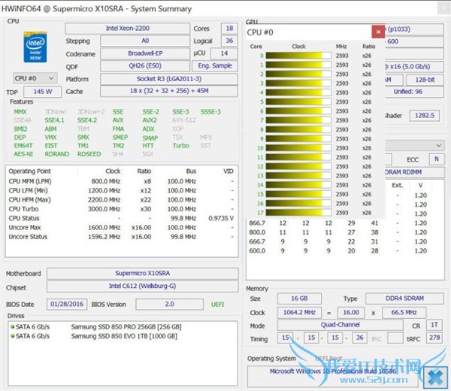
Task: Click the motherboard field Supermicro X10SRA
Action: tap(142, 274)
